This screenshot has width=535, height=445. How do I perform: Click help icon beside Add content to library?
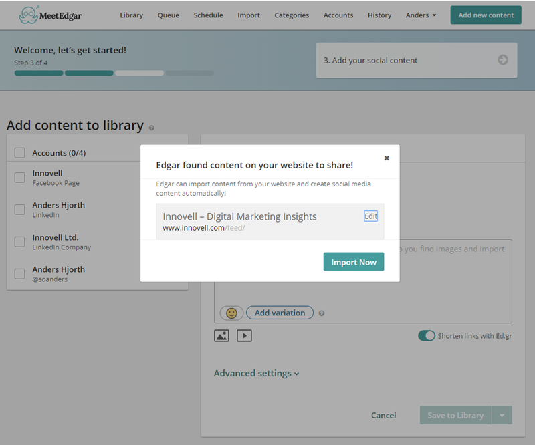pyautogui.click(x=152, y=128)
